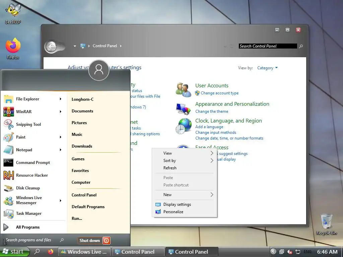Screen dimensions: 343x257
Task: Open Change date, time, or number formats
Action: [229, 138]
